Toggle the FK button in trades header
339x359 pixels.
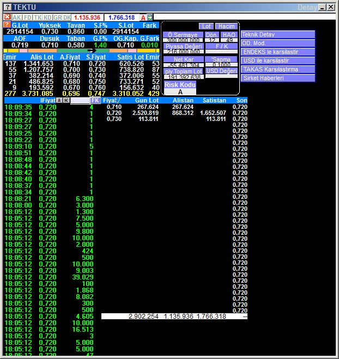click(95, 100)
